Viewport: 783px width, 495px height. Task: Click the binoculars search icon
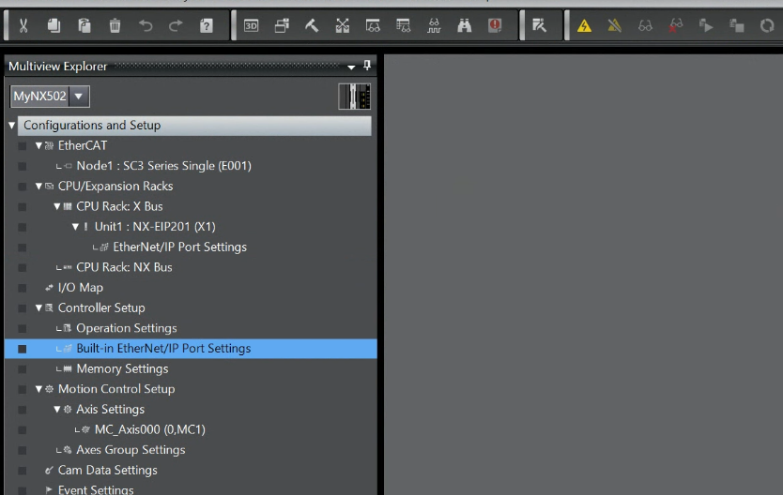[x=464, y=26]
